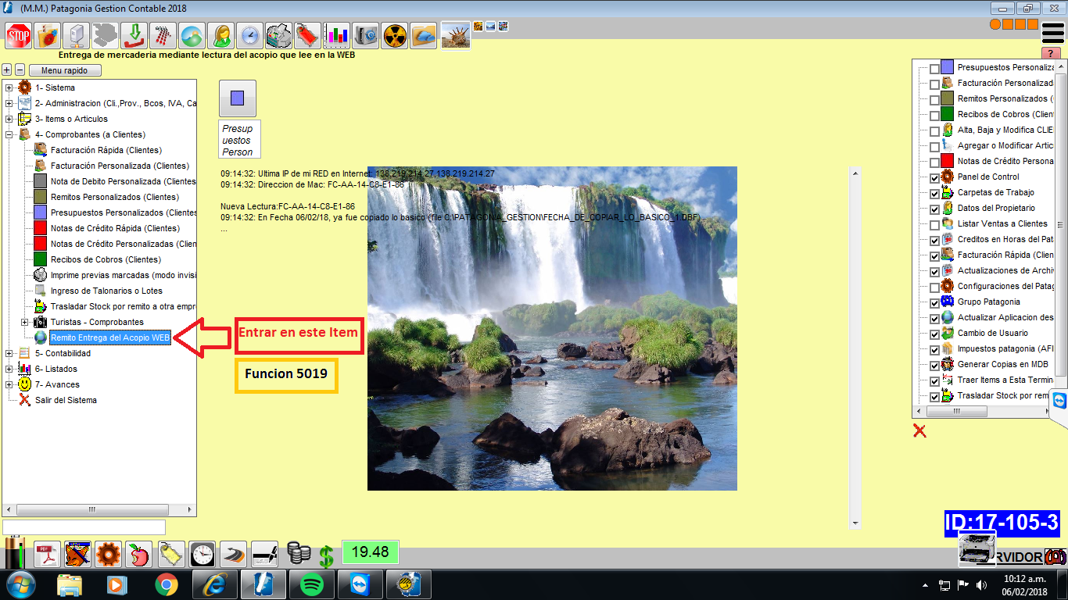Click the printer icon near SERVIDOR
Screen dimensions: 1068x600
[x=977, y=549]
